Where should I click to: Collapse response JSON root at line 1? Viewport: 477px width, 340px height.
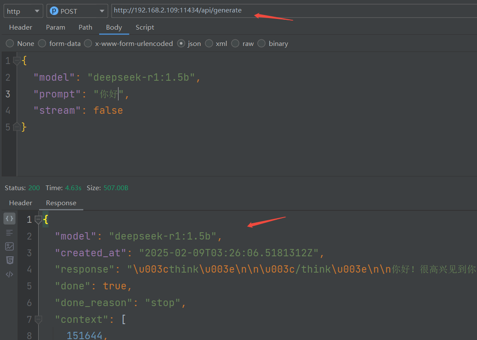click(38, 219)
